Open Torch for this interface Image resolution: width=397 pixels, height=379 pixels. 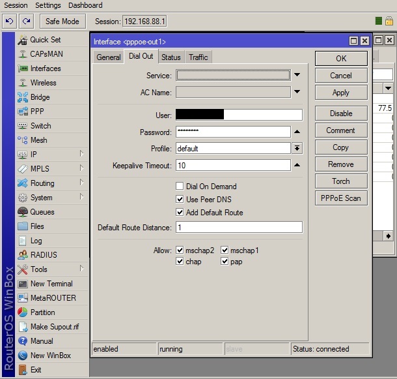[x=341, y=181]
